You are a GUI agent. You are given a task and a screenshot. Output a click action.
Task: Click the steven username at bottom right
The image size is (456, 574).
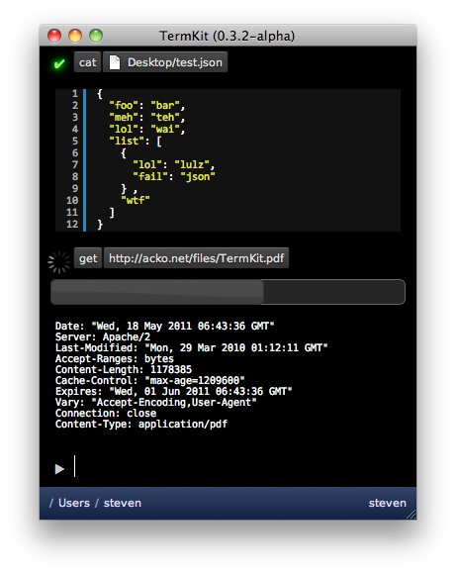pos(387,503)
